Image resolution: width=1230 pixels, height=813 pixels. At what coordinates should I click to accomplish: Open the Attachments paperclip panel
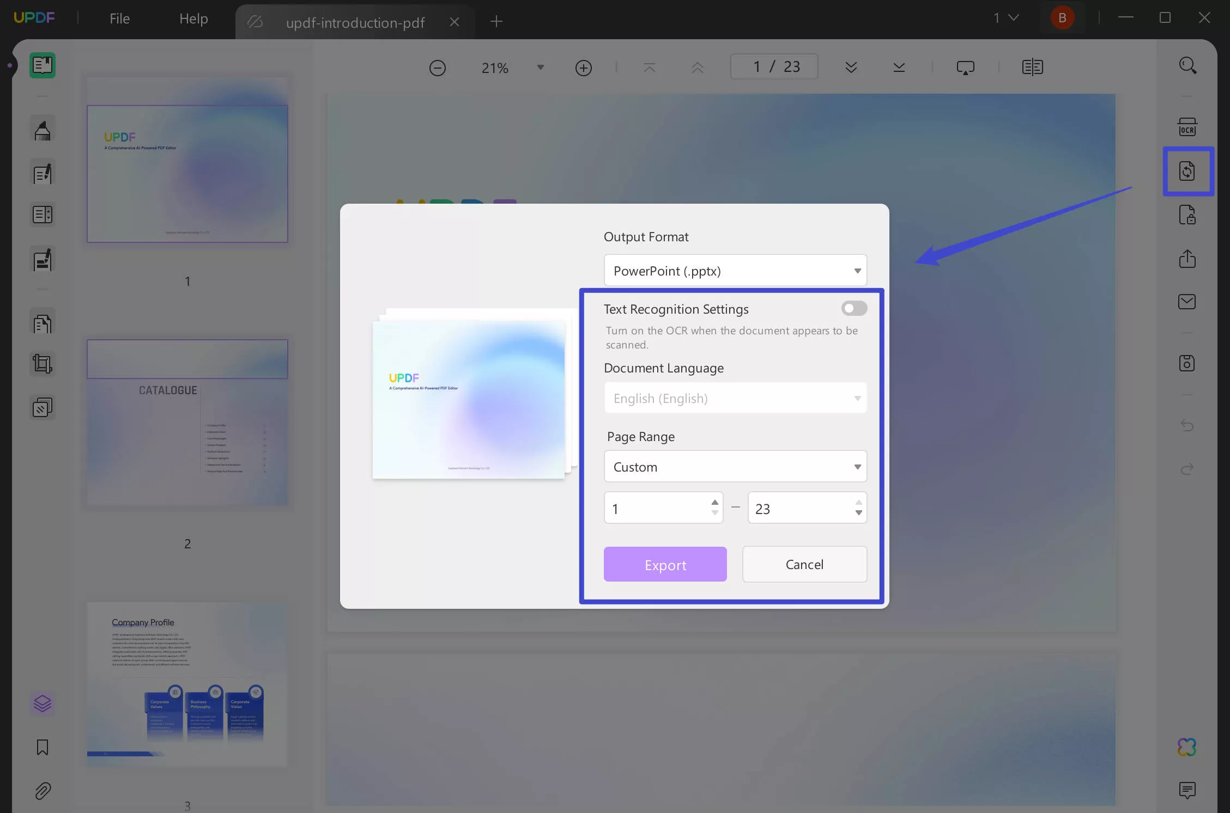(43, 791)
